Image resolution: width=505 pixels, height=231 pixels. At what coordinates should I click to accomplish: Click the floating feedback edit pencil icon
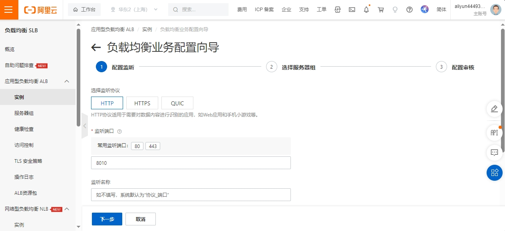pyautogui.click(x=494, y=109)
